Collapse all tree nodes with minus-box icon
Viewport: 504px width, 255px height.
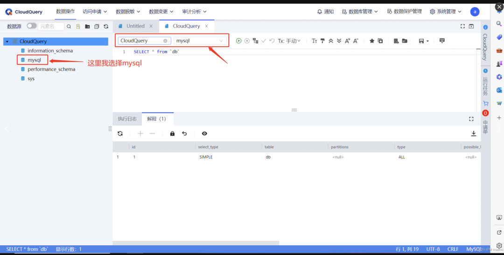[x=97, y=26]
